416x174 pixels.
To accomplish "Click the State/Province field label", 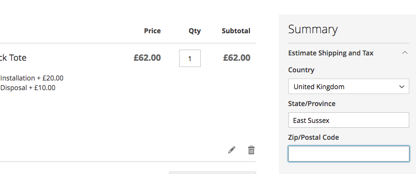I will (x=312, y=104).
